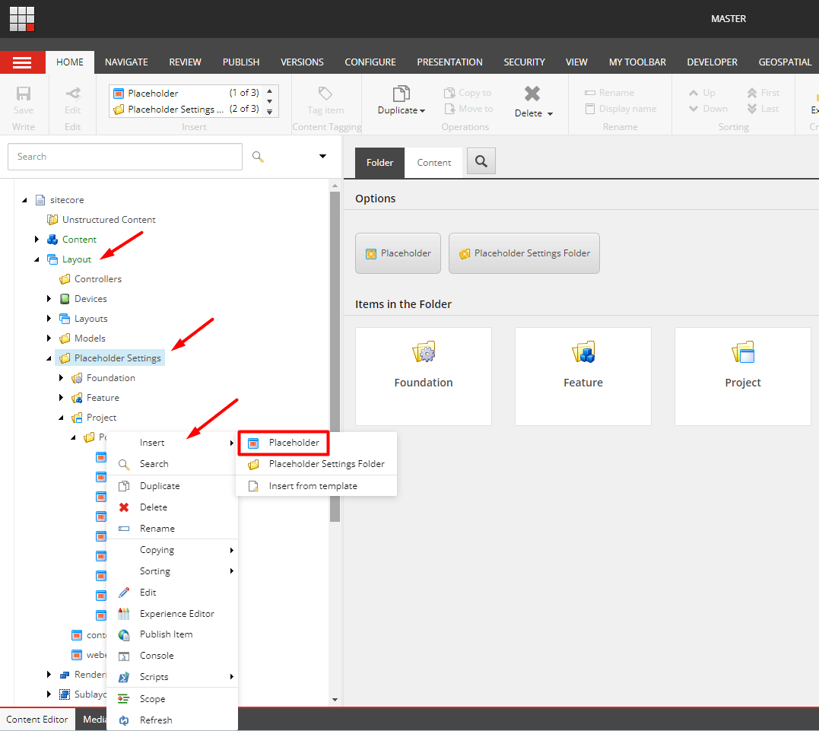Click the Sitecore app launcher grid icon

click(21, 18)
